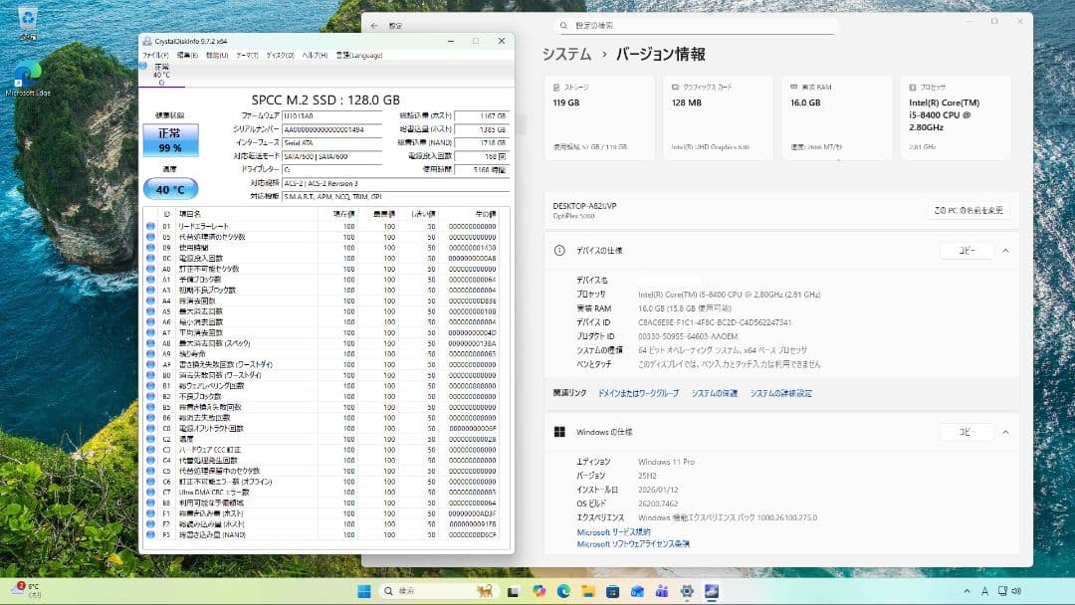
Task: Open the 機能(U) menu
Action: click(217, 56)
